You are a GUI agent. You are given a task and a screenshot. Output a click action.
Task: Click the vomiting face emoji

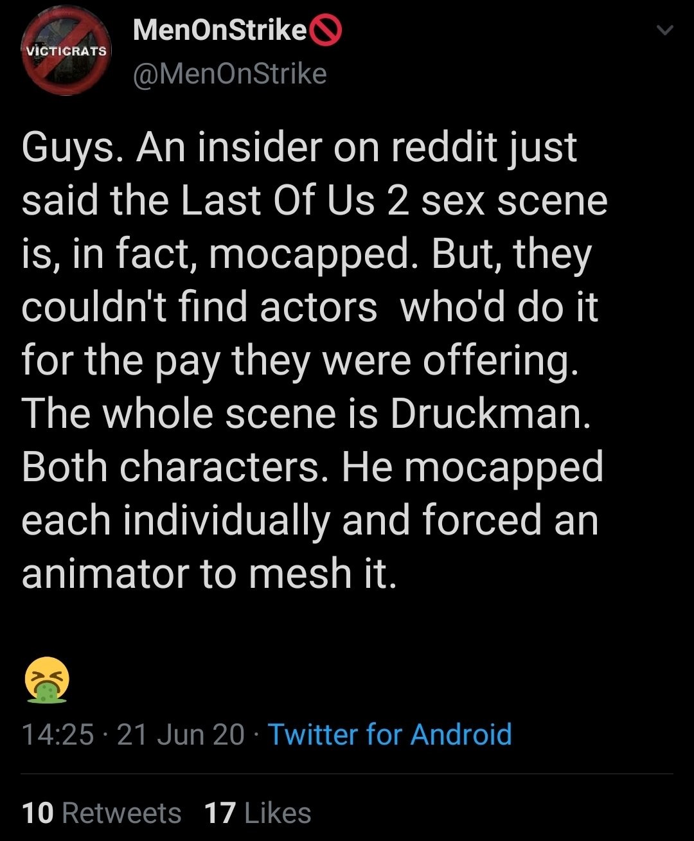[46, 678]
